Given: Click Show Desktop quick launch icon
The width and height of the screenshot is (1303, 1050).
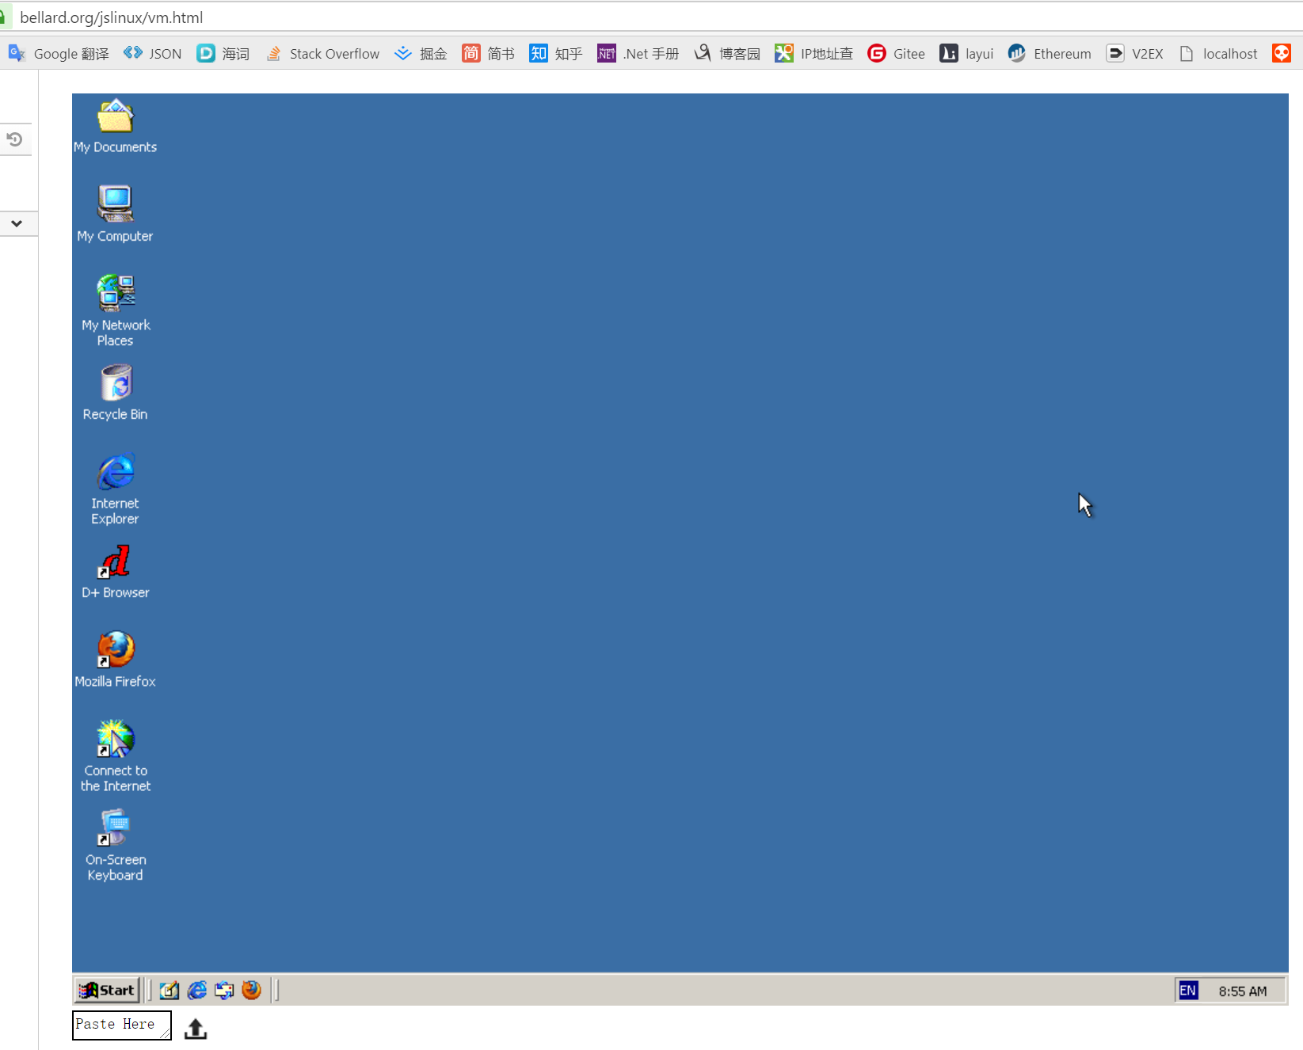Looking at the screenshot, I should click(x=170, y=991).
